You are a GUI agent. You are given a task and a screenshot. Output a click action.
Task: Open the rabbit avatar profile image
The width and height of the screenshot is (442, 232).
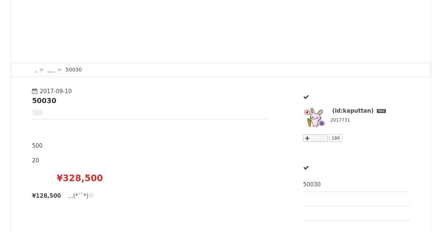(315, 117)
